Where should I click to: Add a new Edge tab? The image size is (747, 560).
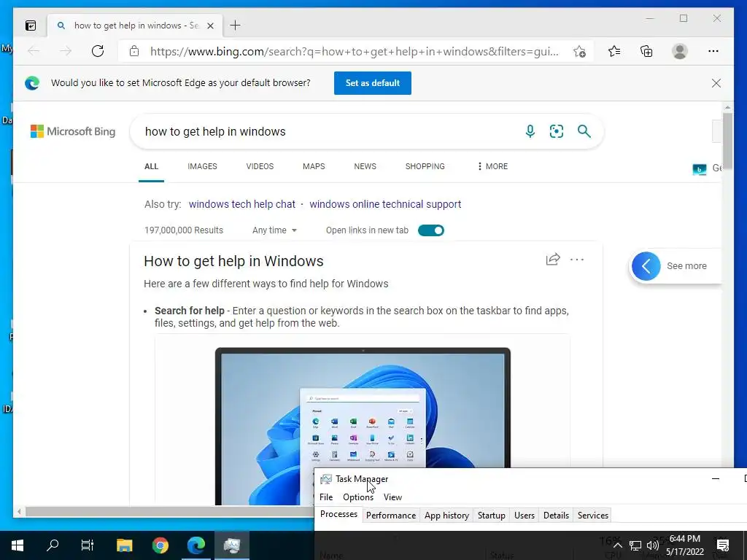pyautogui.click(x=235, y=26)
